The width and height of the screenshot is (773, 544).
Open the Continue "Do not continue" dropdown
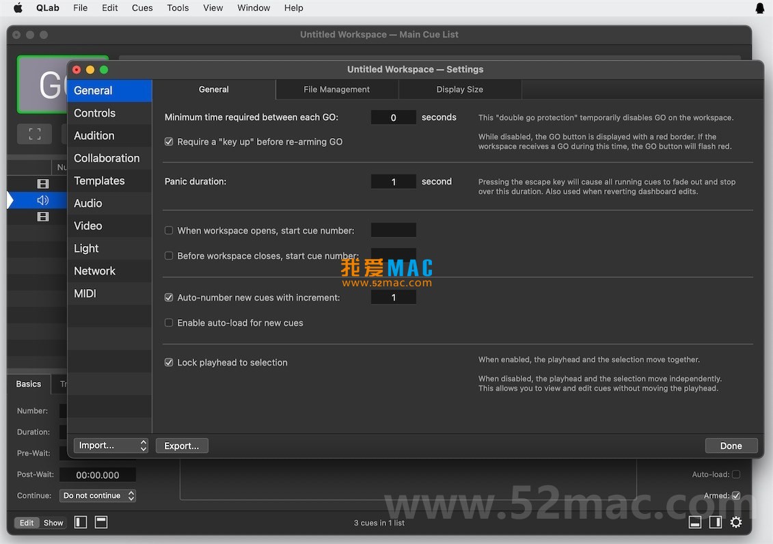98,495
